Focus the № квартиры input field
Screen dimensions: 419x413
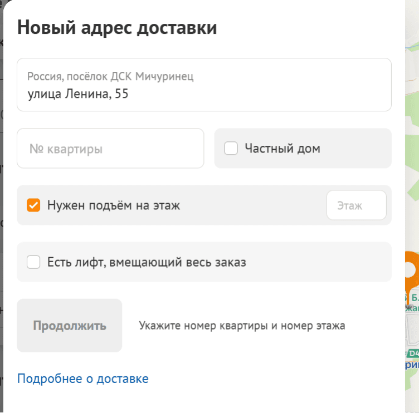pos(110,149)
